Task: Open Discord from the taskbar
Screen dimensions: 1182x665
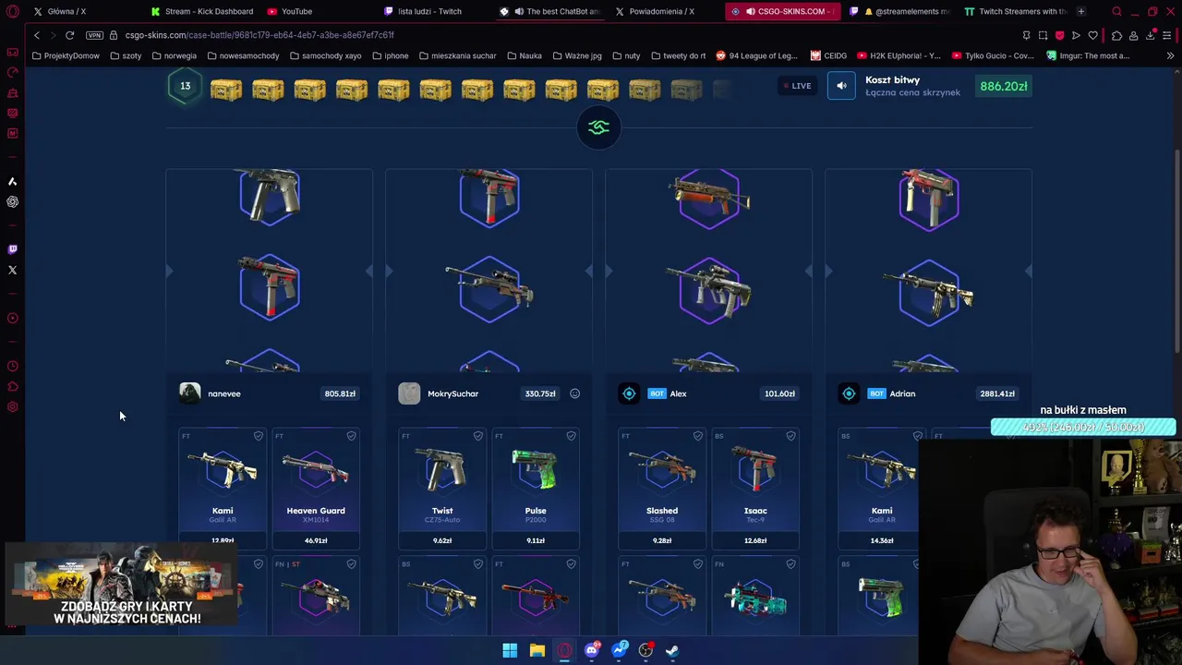Action: tap(592, 650)
